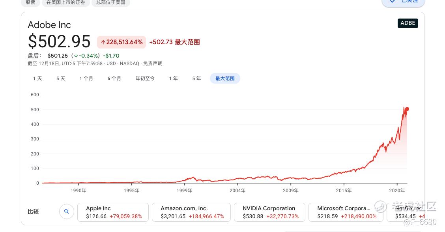Open the 在美国上市的证券 category chip
The image size is (445, 232).
(x=66, y=2)
